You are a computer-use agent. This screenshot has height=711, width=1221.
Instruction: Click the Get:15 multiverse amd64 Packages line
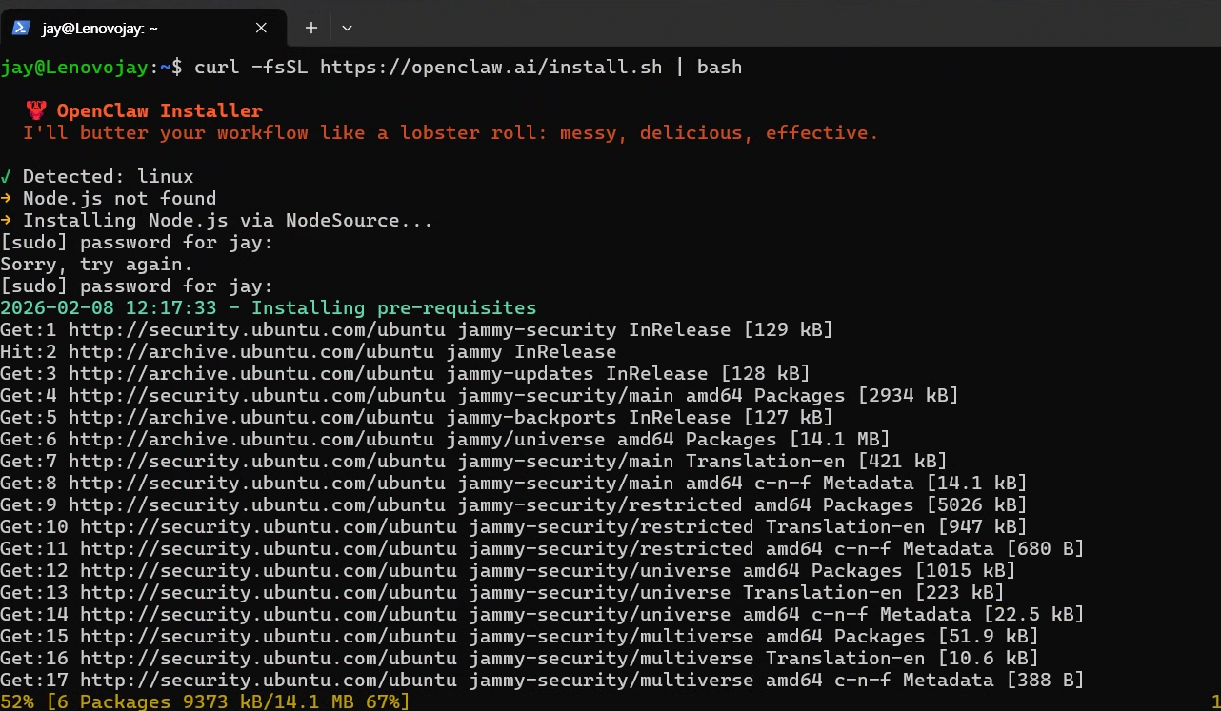[x=519, y=636]
